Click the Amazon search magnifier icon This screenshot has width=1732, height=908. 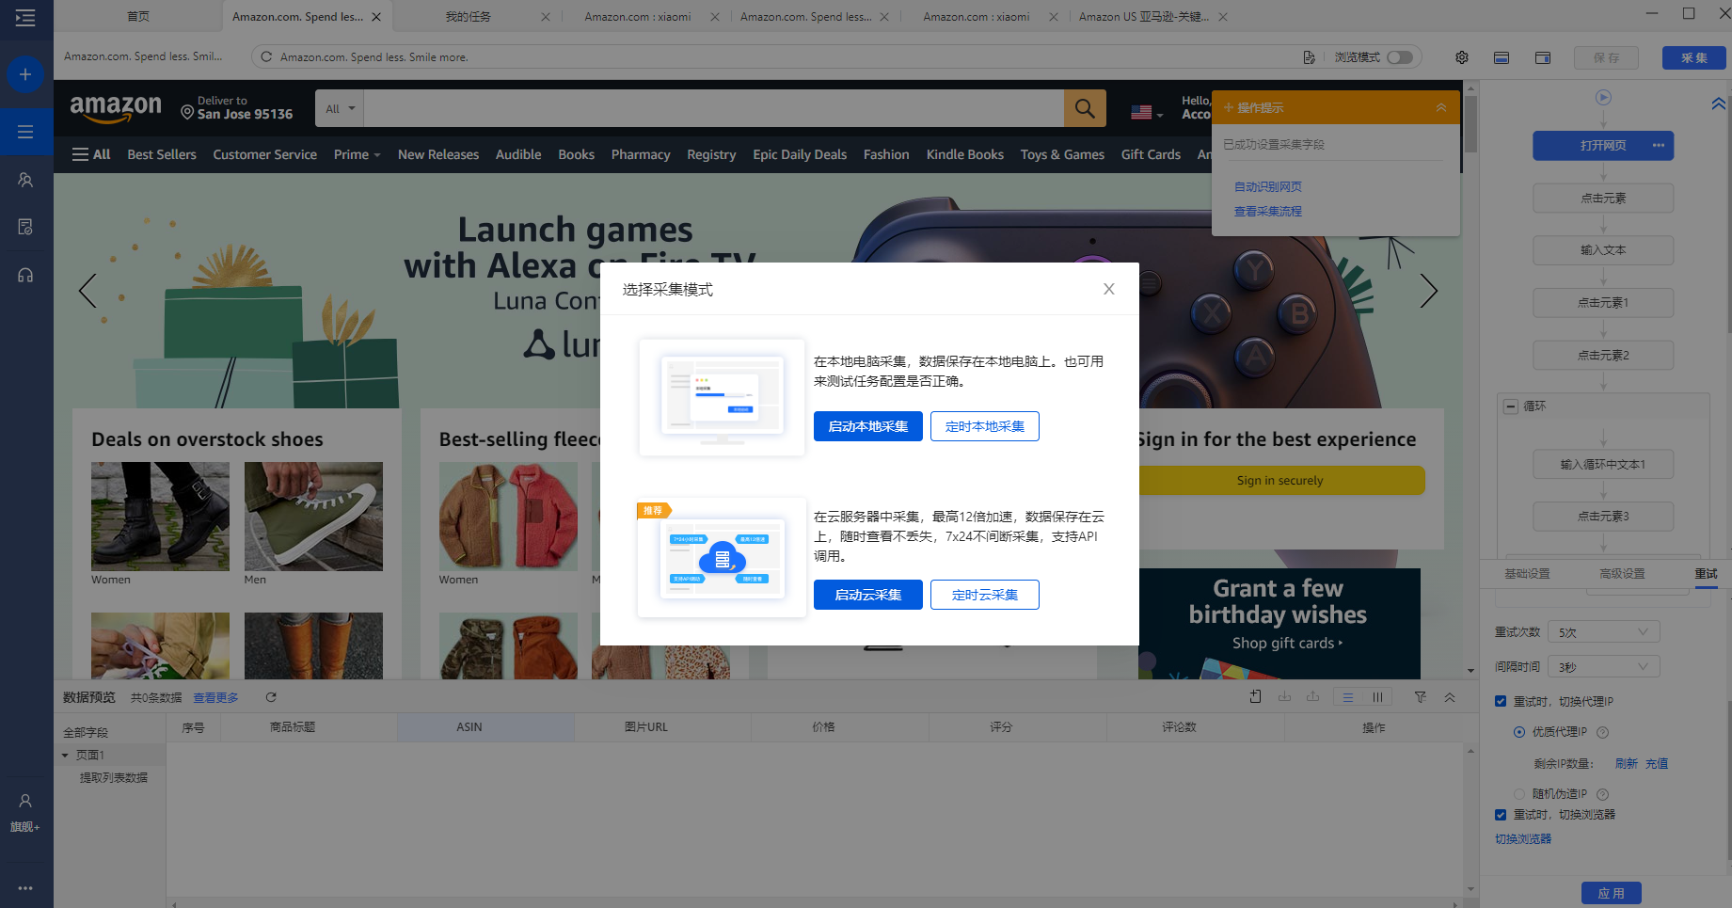(1085, 108)
